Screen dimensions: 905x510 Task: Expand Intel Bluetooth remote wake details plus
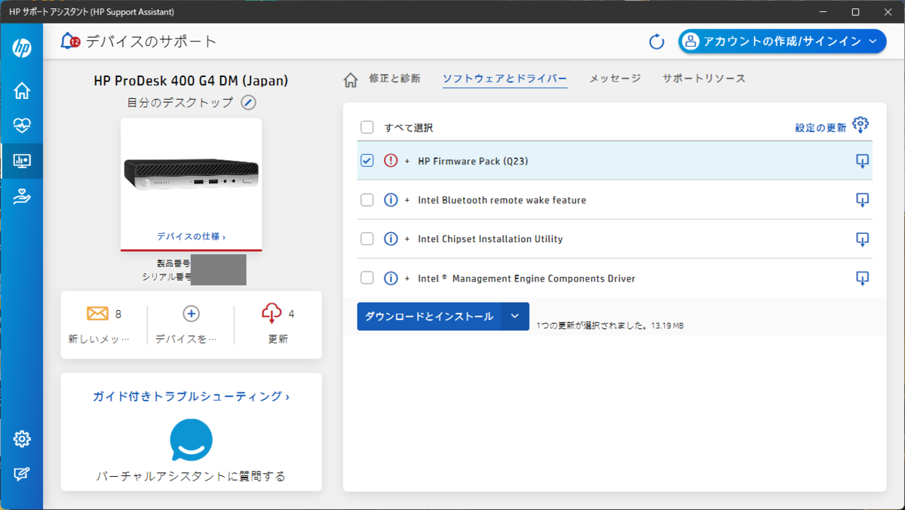[x=407, y=200]
